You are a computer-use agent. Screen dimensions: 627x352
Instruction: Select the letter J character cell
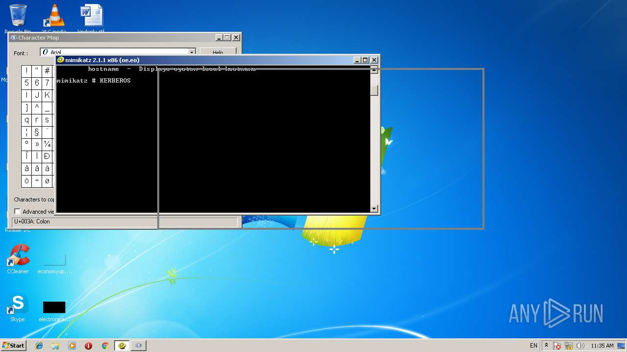(x=37, y=95)
